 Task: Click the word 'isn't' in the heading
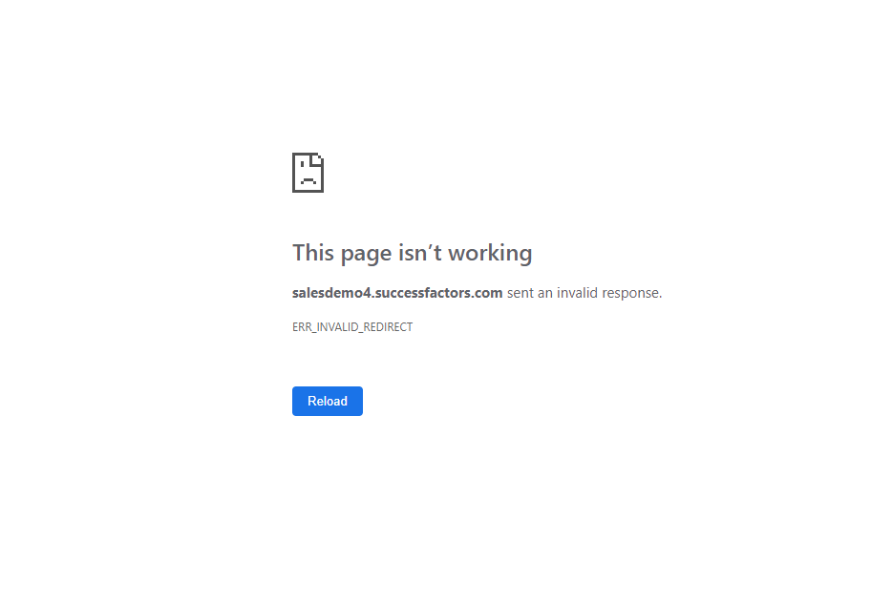tap(420, 253)
